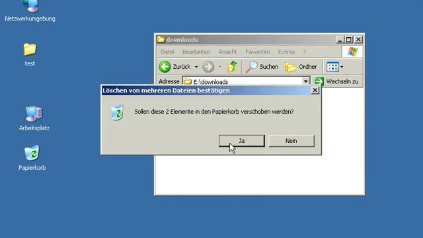Open the Bearbeiten menu
This screenshot has height=238, width=423.
(x=196, y=52)
